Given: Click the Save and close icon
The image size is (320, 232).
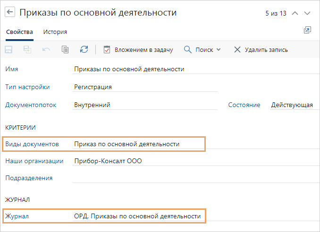Looking at the screenshot, I should 27,50.
